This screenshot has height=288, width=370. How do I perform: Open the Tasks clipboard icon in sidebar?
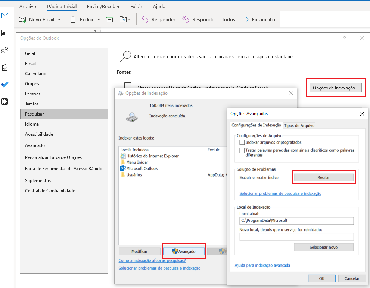[5, 67]
